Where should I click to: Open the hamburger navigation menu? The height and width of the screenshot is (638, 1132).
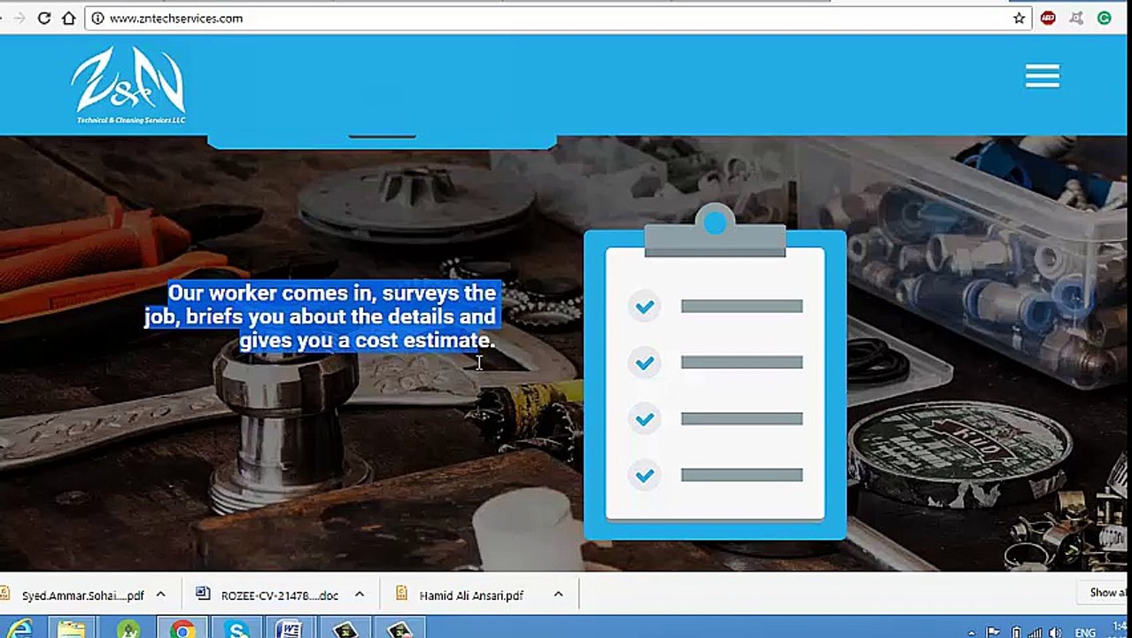(1043, 76)
